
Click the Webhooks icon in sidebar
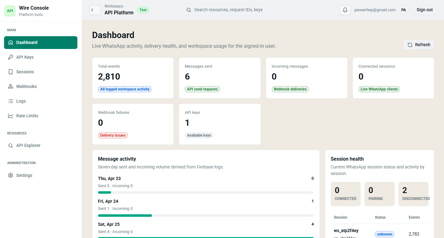(11, 86)
